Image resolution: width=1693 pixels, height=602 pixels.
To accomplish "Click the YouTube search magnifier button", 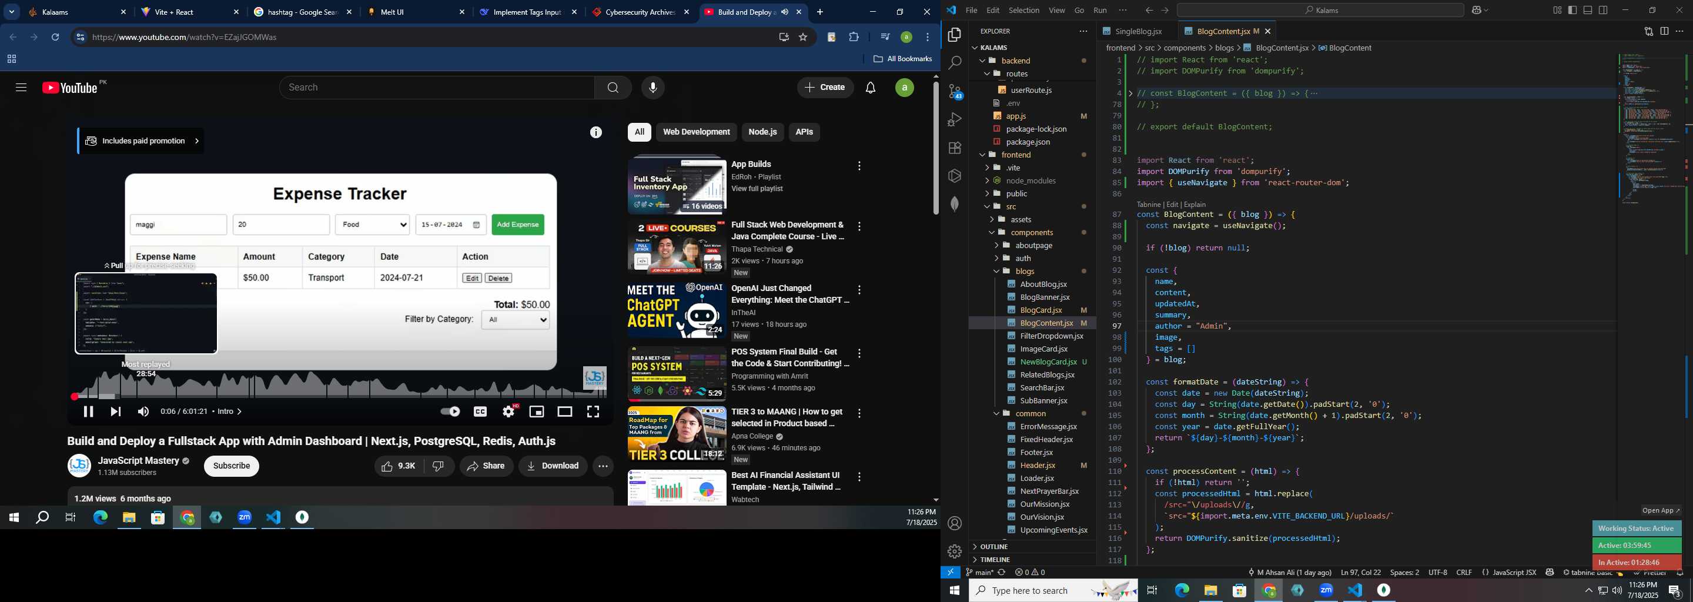I will tap(613, 88).
